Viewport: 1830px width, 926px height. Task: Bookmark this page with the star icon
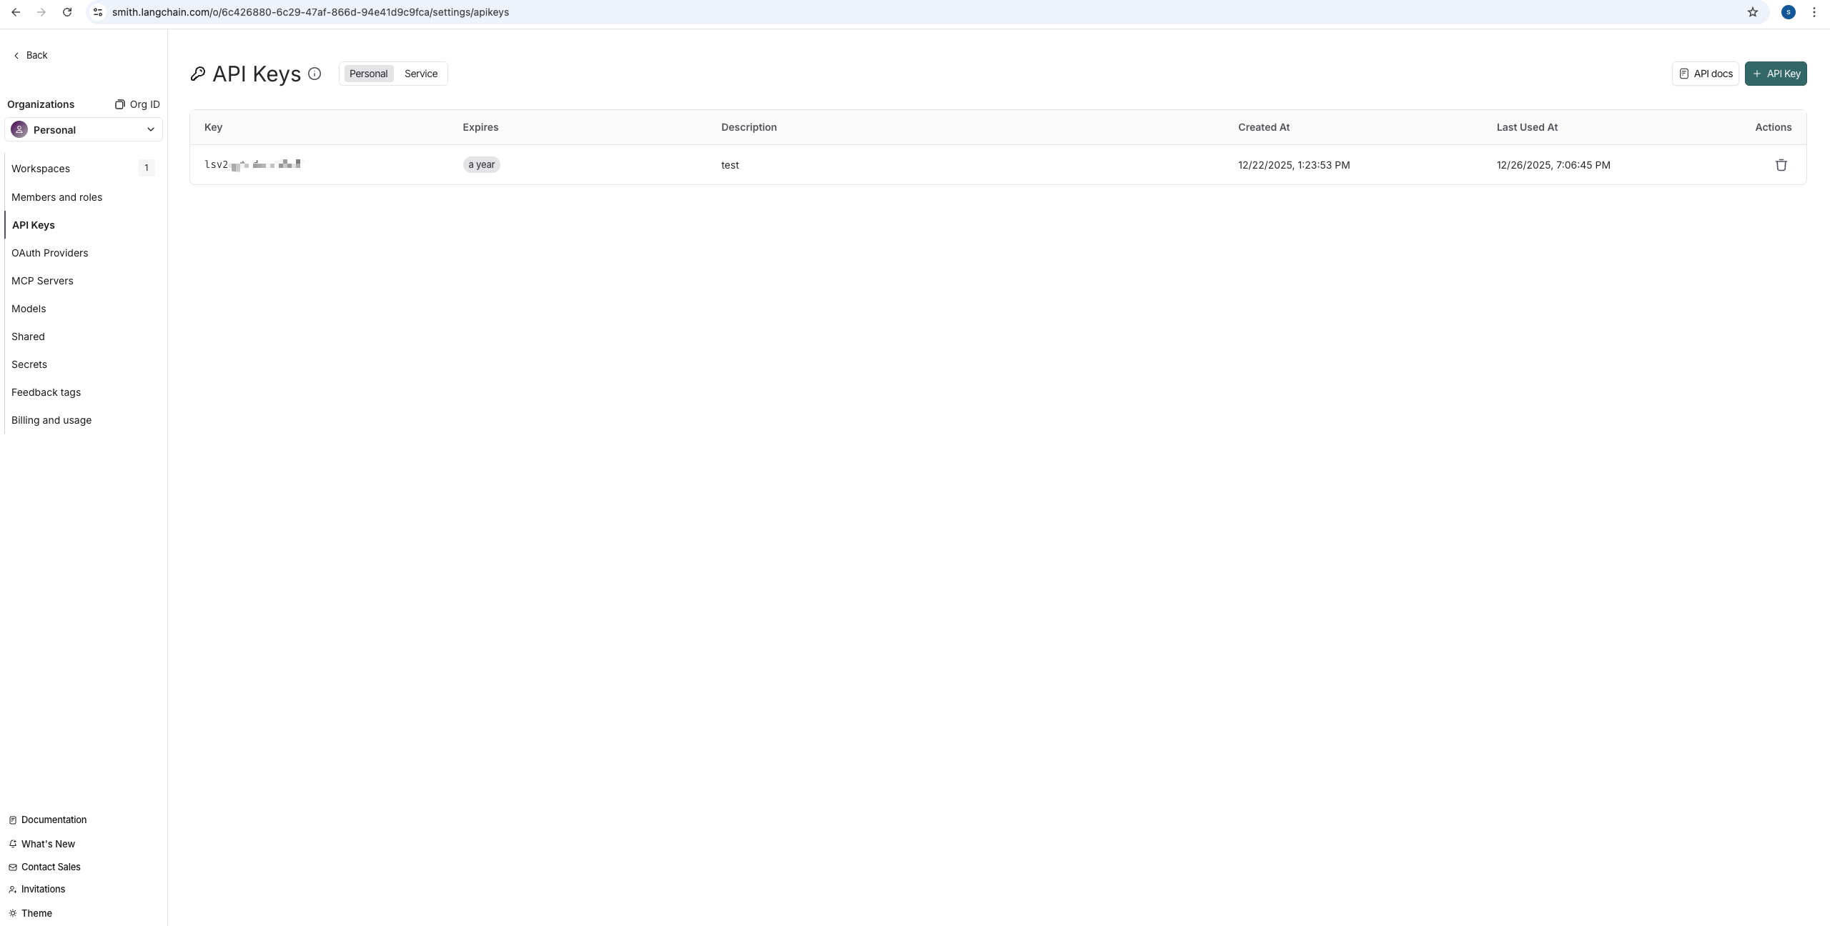tap(1752, 12)
